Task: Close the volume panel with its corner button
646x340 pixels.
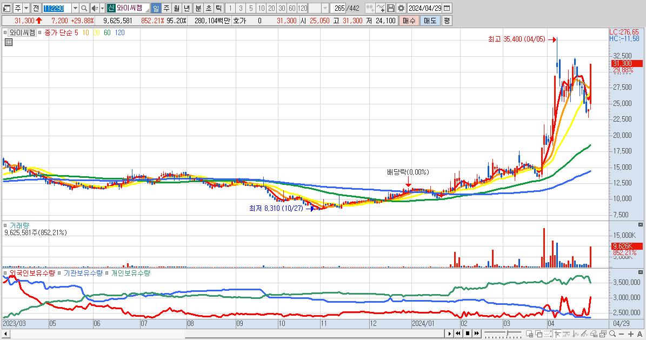Action: click(641, 225)
